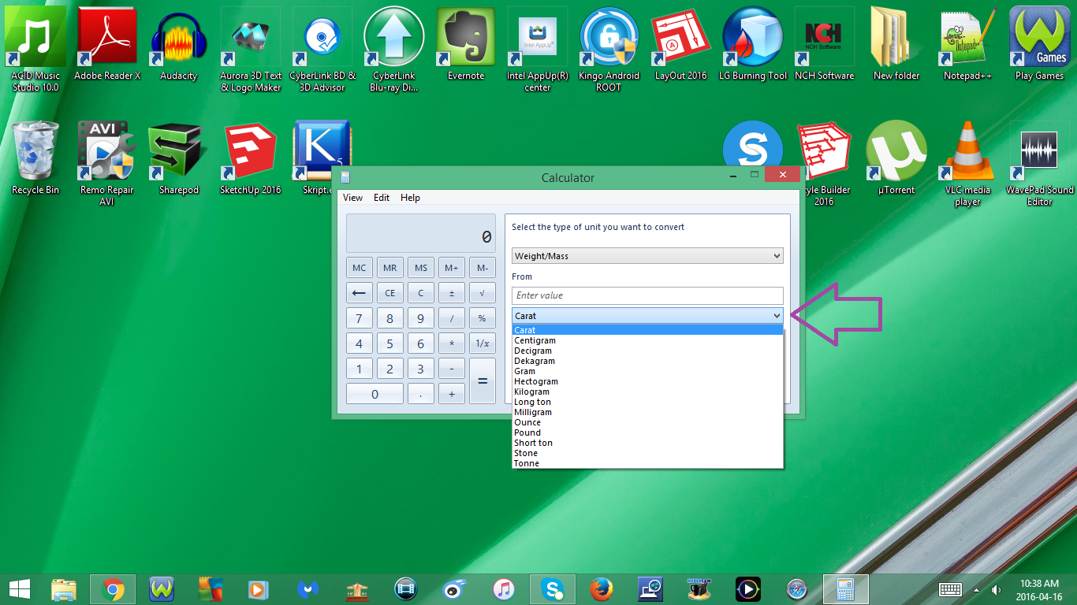This screenshot has width=1077, height=605.
Task: Open the unit type combo box
Action: [647, 255]
